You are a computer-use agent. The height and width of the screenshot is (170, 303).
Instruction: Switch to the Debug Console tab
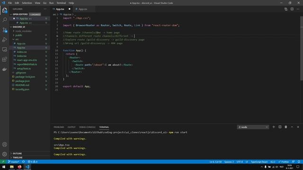tap(87, 127)
